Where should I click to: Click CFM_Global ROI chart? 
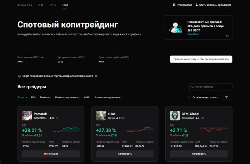click(214, 129)
